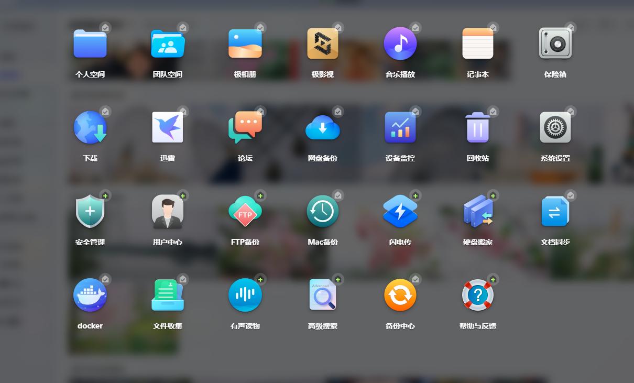The width and height of the screenshot is (634, 383).
Task: Open the 设备监控 device monitor app
Action: pyautogui.click(x=400, y=128)
